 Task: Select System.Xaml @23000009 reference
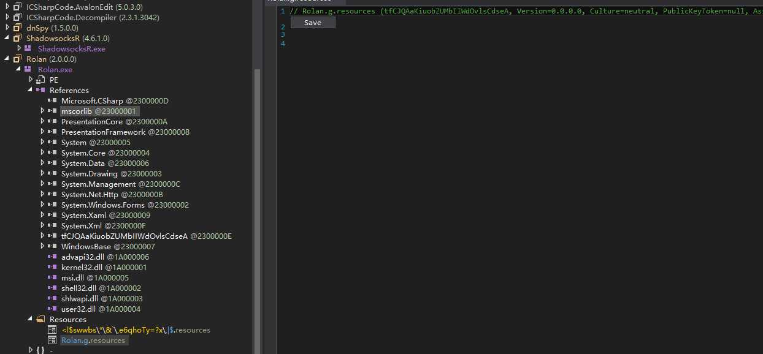pyautogui.click(x=105, y=215)
